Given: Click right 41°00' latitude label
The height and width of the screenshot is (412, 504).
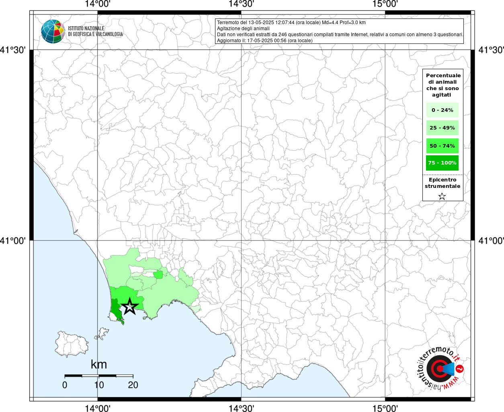Looking at the screenshot, I should coord(491,241).
